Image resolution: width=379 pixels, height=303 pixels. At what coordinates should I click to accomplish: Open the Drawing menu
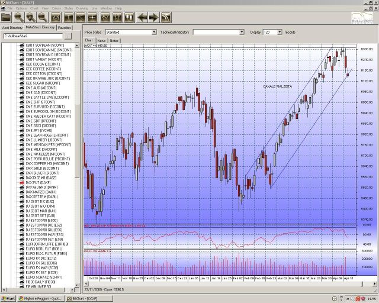tap(82, 8)
